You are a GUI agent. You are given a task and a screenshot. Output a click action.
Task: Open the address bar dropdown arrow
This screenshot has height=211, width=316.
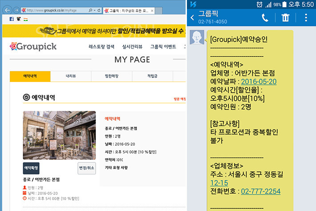click(94, 10)
